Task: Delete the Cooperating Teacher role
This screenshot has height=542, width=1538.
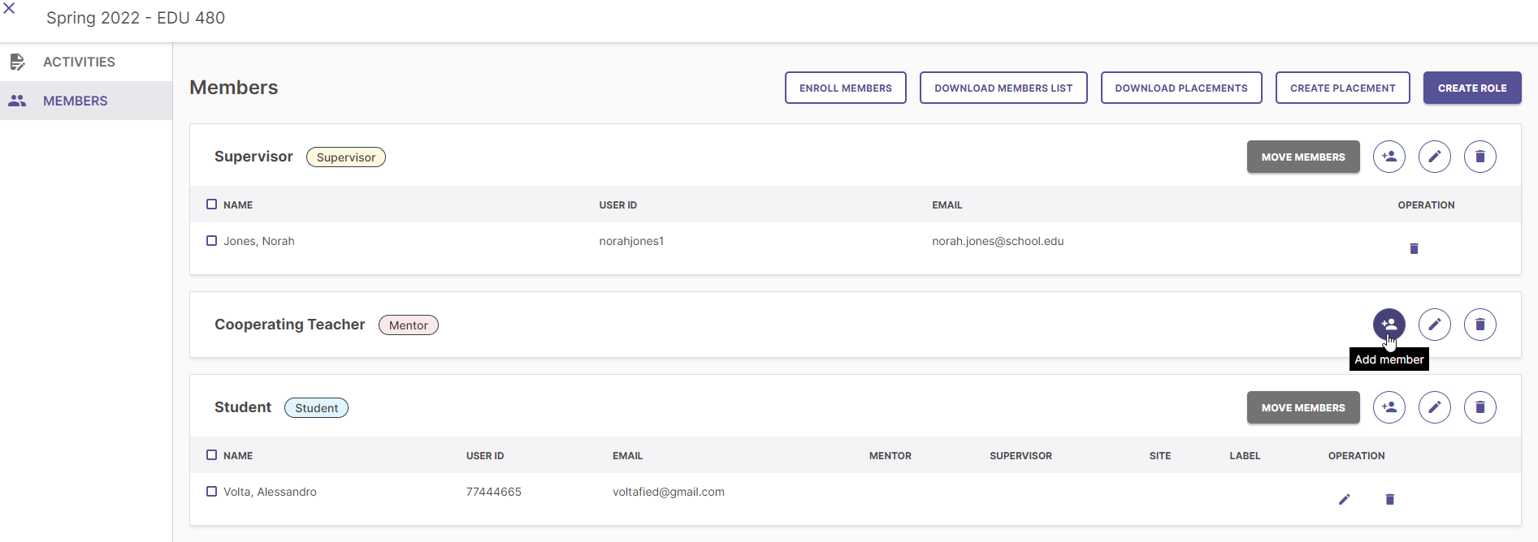Action: (x=1480, y=325)
